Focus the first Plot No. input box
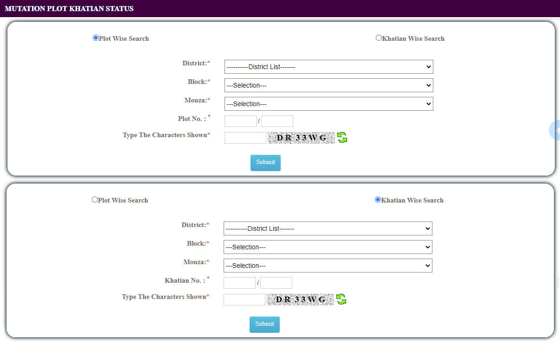The width and height of the screenshot is (560, 342). 240,121
